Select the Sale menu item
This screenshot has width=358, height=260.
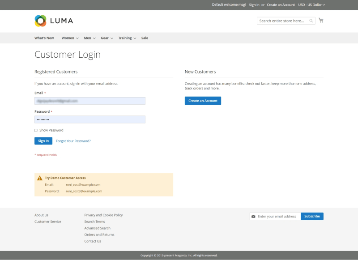[x=145, y=38]
